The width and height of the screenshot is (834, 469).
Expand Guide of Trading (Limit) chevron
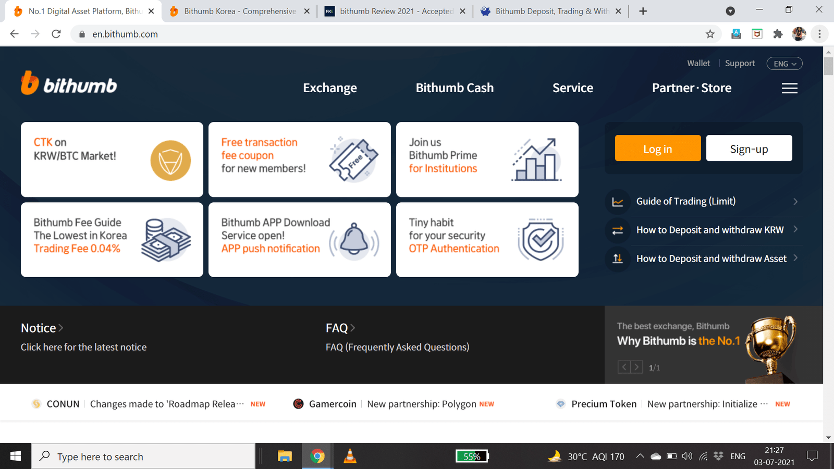pos(795,201)
